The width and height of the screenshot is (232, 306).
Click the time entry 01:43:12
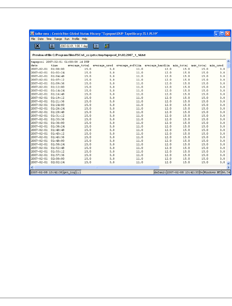click(x=57, y=134)
